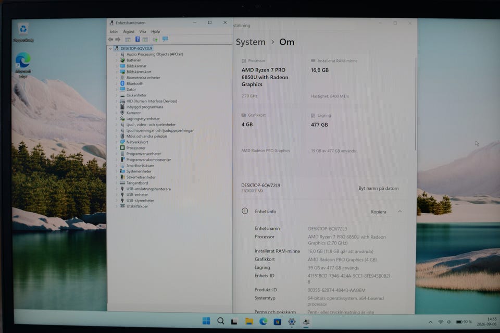
Task: Select Systemenheter in the tree
Action: click(139, 171)
